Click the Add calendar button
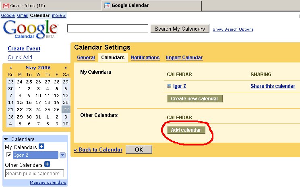This screenshot has width=300, height=189. (x=186, y=130)
